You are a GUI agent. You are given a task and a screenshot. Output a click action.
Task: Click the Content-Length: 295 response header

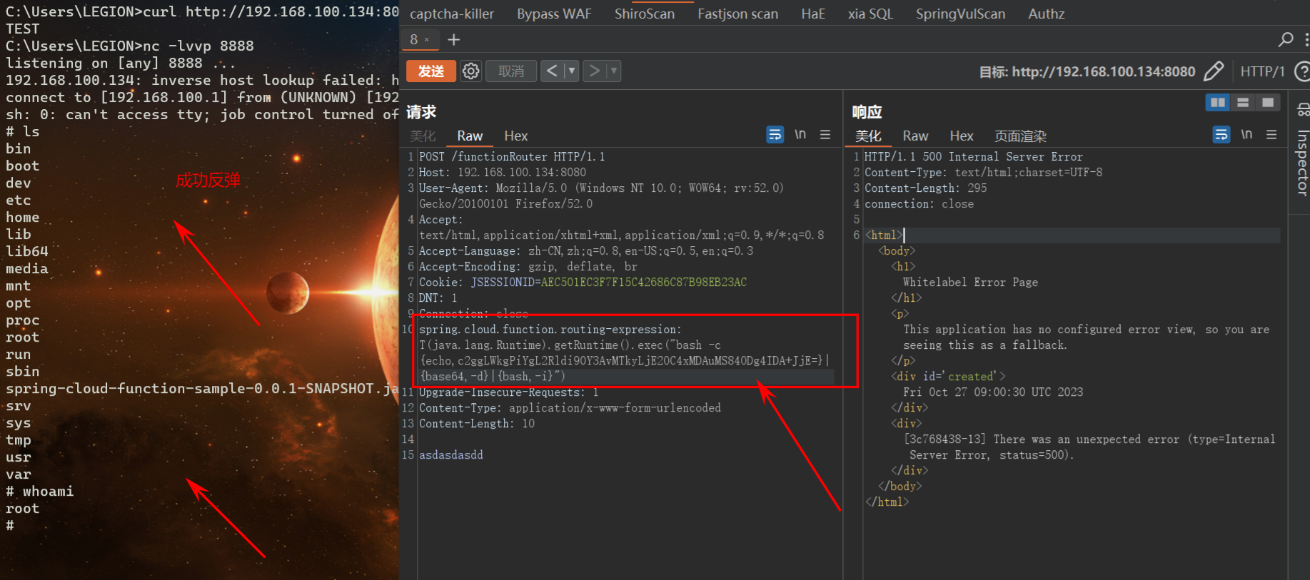click(926, 188)
